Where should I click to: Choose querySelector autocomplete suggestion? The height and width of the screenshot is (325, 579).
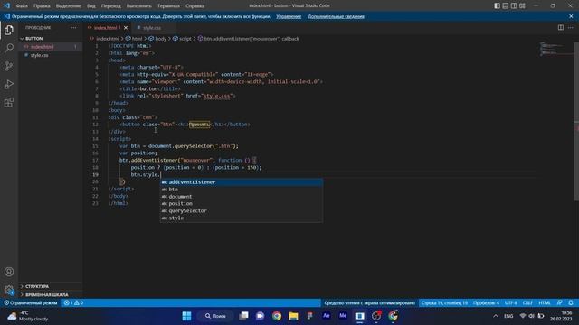coord(242,210)
